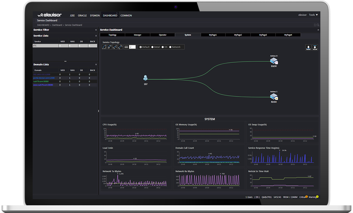Open domain portal.elevisor.com:12008
This screenshot has height=213, width=353.
click(44, 78)
